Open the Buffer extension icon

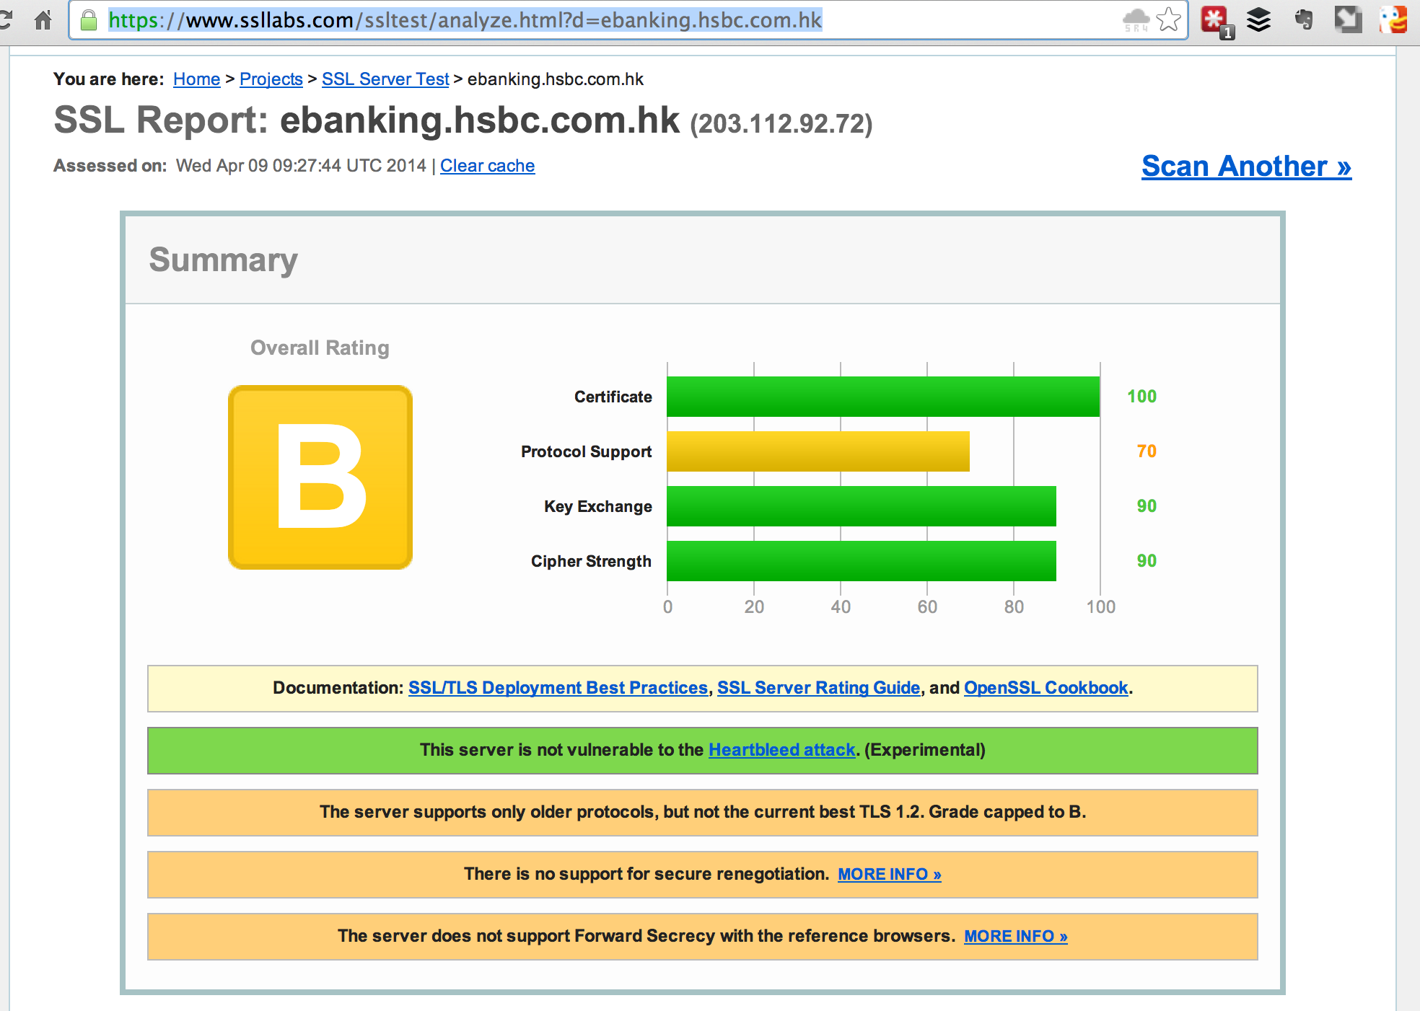(x=1259, y=20)
